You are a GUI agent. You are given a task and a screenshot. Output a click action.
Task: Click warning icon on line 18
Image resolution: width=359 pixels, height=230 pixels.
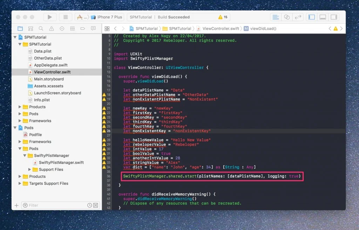tap(104, 95)
